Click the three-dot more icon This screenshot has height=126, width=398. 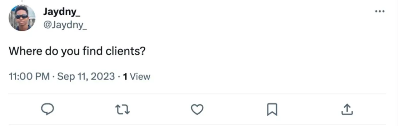pos(379,11)
